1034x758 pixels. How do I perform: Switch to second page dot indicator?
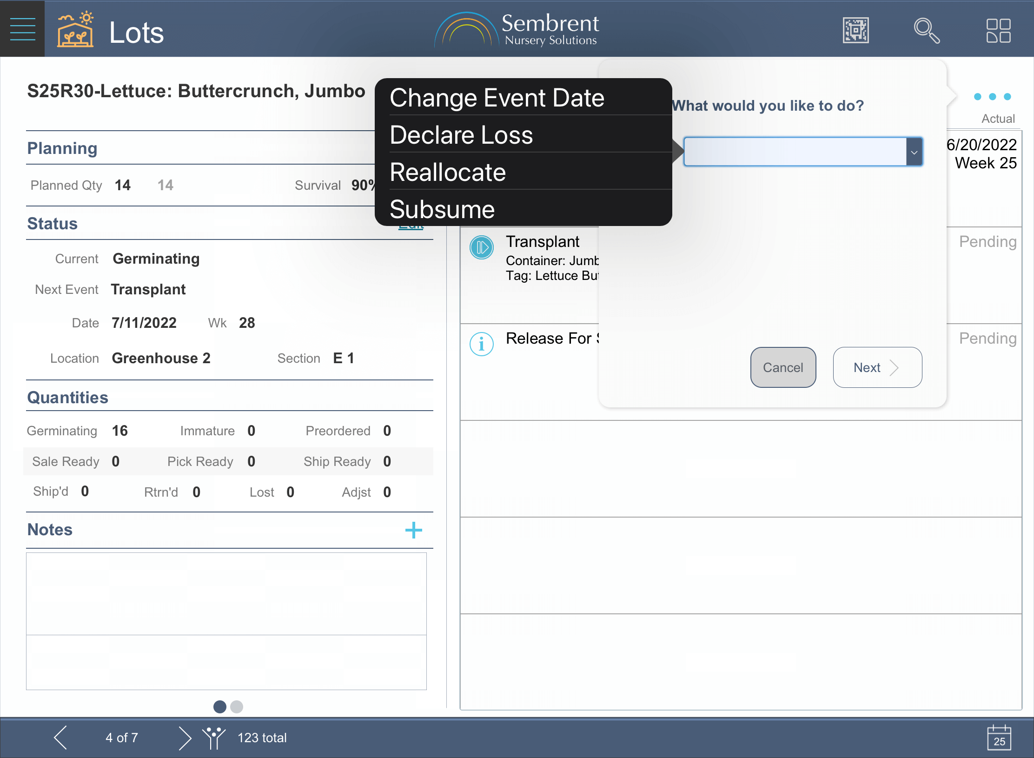(x=237, y=707)
